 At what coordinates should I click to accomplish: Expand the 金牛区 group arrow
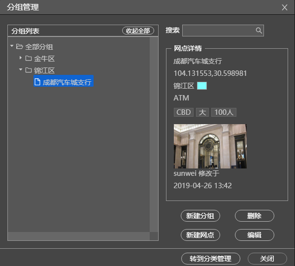21,58
